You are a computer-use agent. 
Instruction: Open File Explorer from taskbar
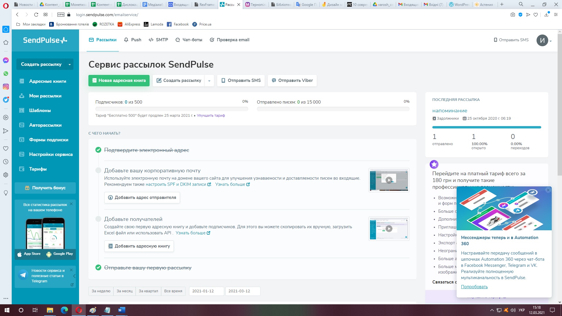(50, 310)
